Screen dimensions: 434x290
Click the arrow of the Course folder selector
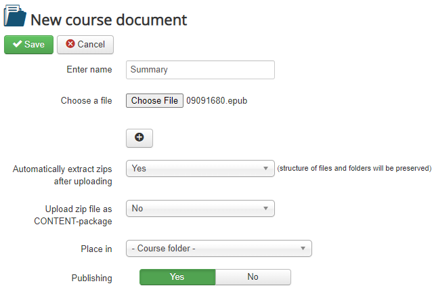click(303, 249)
